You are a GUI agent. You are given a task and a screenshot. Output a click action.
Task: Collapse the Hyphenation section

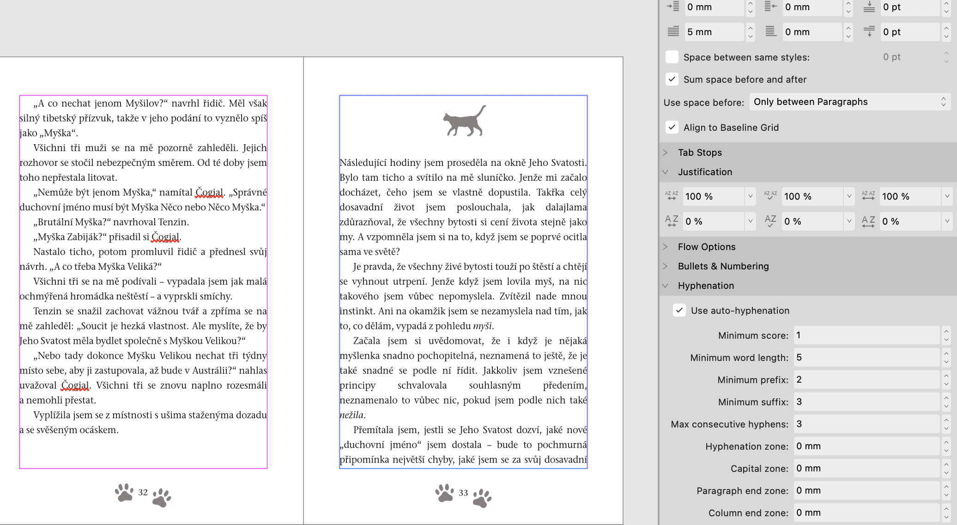pyautogui.click(x=666, y=286)
